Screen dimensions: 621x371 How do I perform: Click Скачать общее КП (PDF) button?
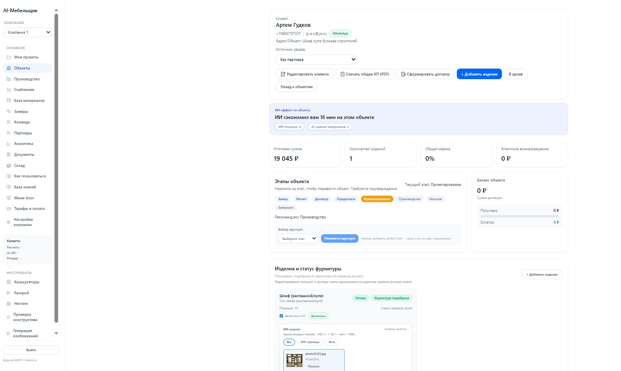pos(365,74)
